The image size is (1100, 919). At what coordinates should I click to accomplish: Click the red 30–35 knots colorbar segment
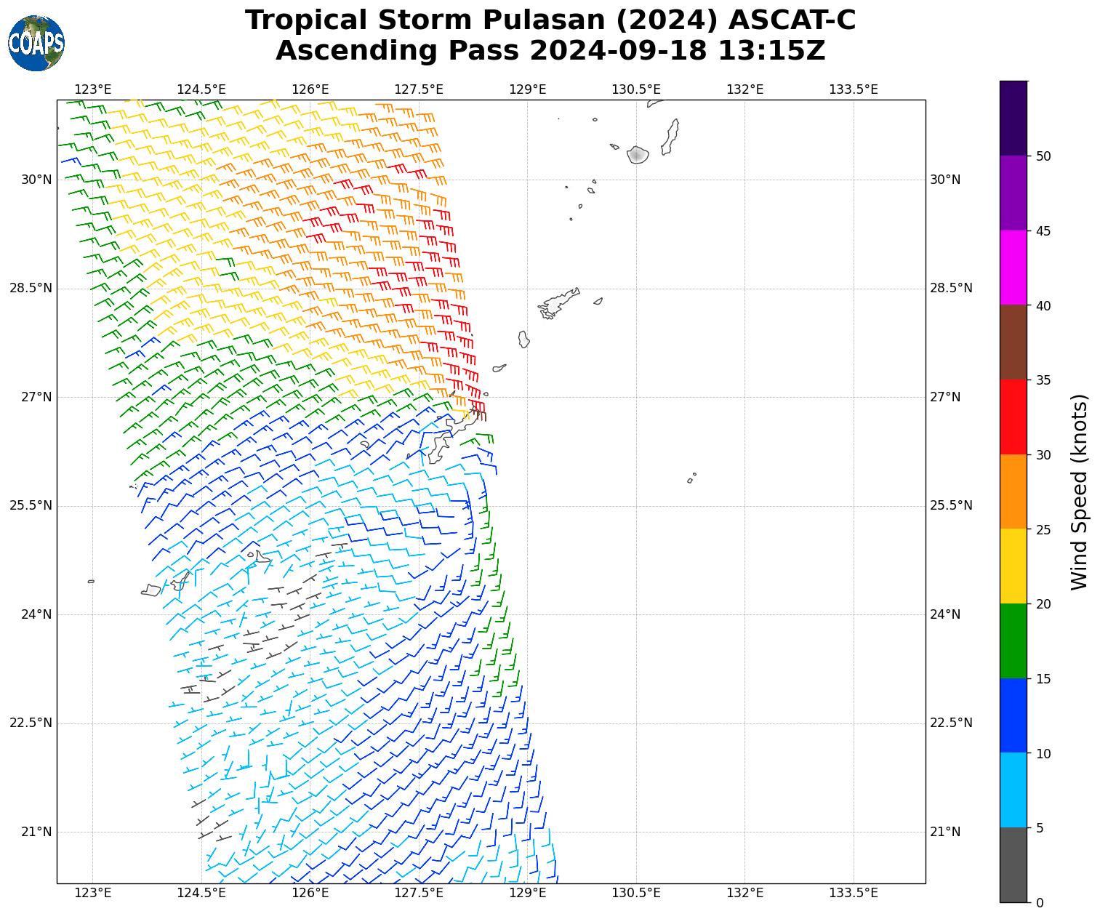click(1013, 417)
